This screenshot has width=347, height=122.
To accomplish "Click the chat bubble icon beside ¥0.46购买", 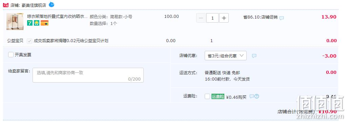I will tap(252, 96).
